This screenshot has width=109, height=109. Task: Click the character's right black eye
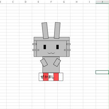tap(58, 47)
